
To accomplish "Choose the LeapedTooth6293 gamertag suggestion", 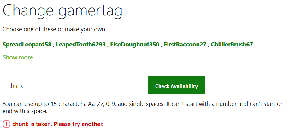I will [x=81, y=45].
